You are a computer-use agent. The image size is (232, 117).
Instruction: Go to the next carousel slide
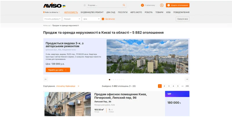pos(187,79)
